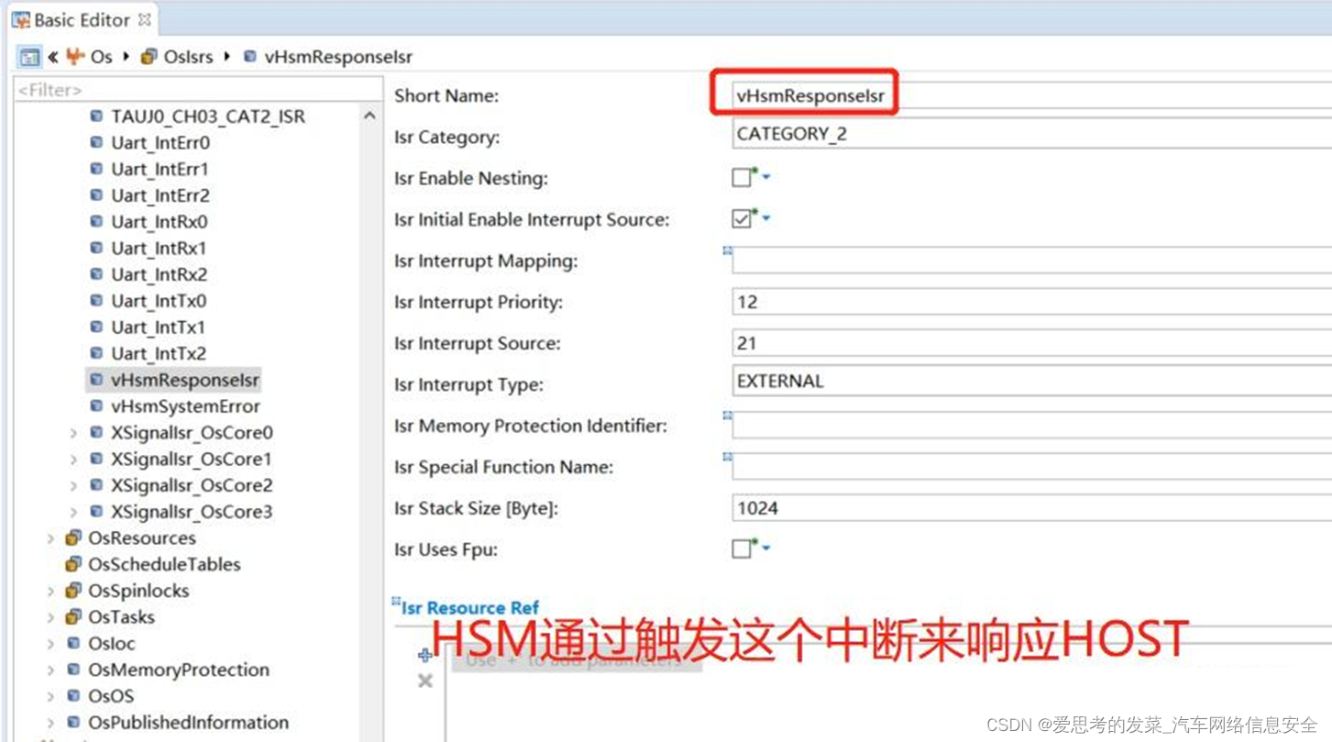Select Uart_IntTx2 tree node
Image resolution: width=1332 pixels, height=742 pixels.
coord(160,353)
